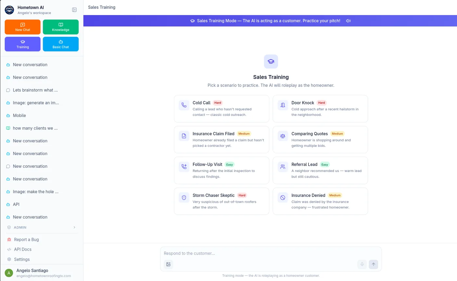Viewport: 457px width, 281px height.
Task: Click Angelo Santiago user profile name
Action: click(32, 271)
